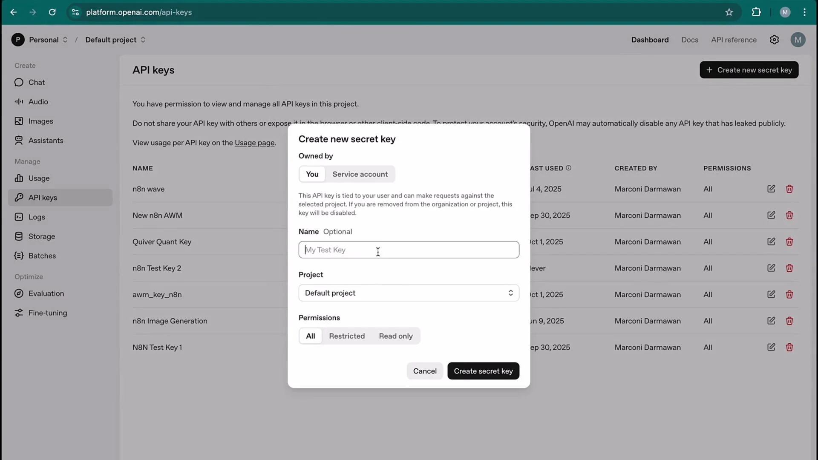Open Assistants in the sidebar
Screen dimensions: 818x460
[x=60, y=141]
